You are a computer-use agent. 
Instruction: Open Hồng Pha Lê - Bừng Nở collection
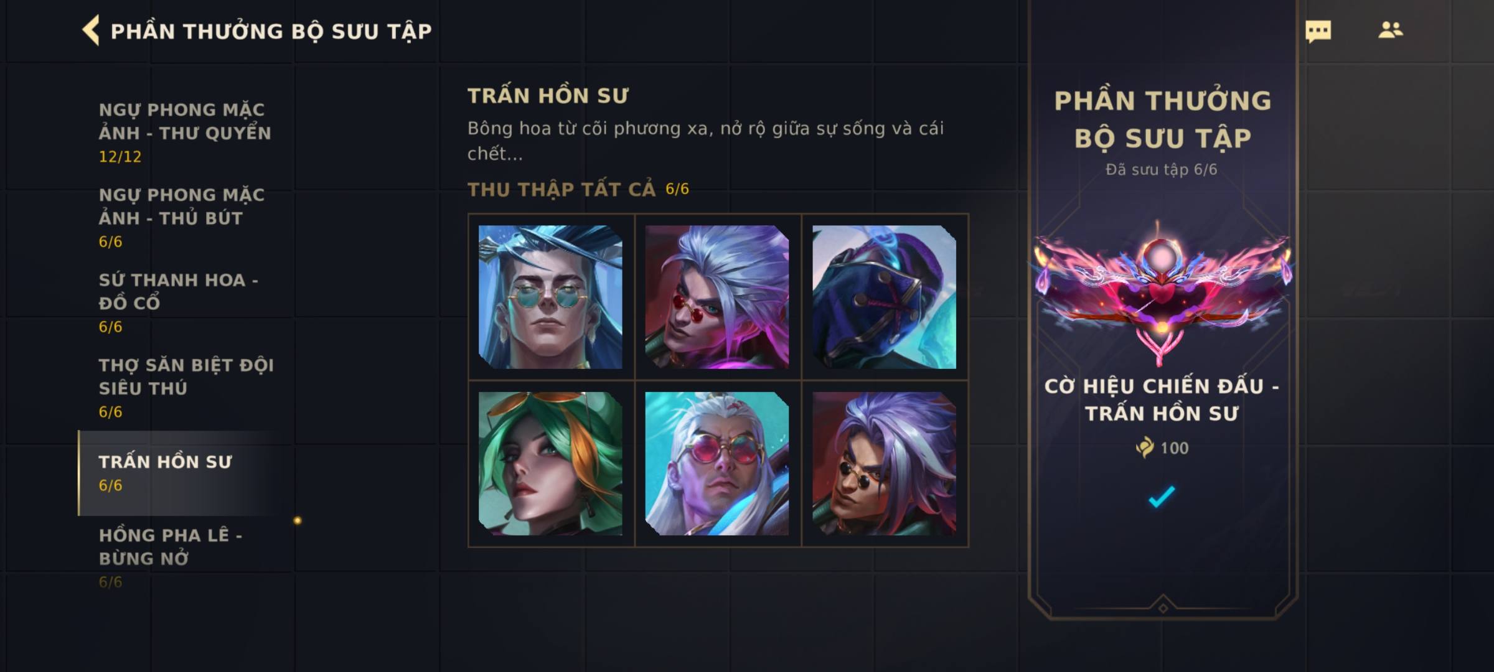point(171,558)
